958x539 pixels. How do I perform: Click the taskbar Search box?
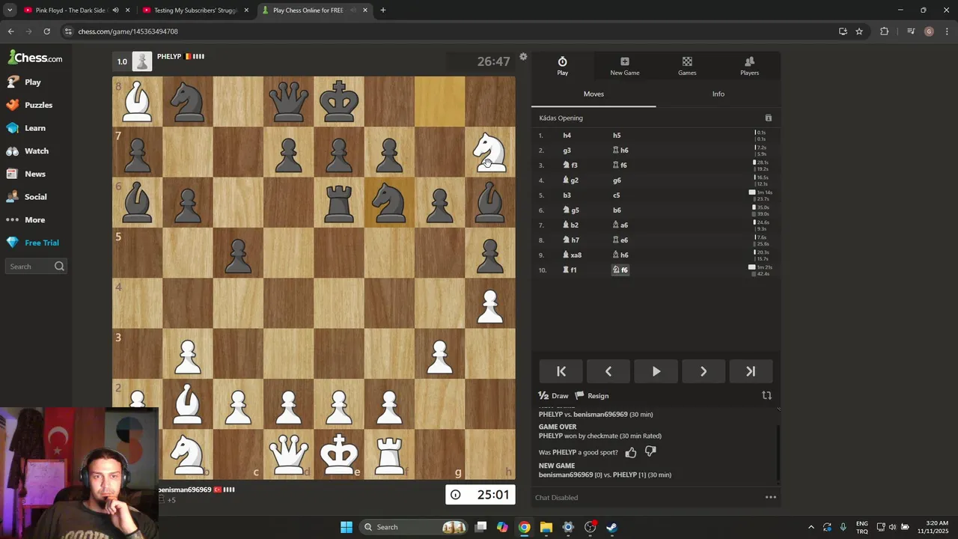tap(414, 527)
